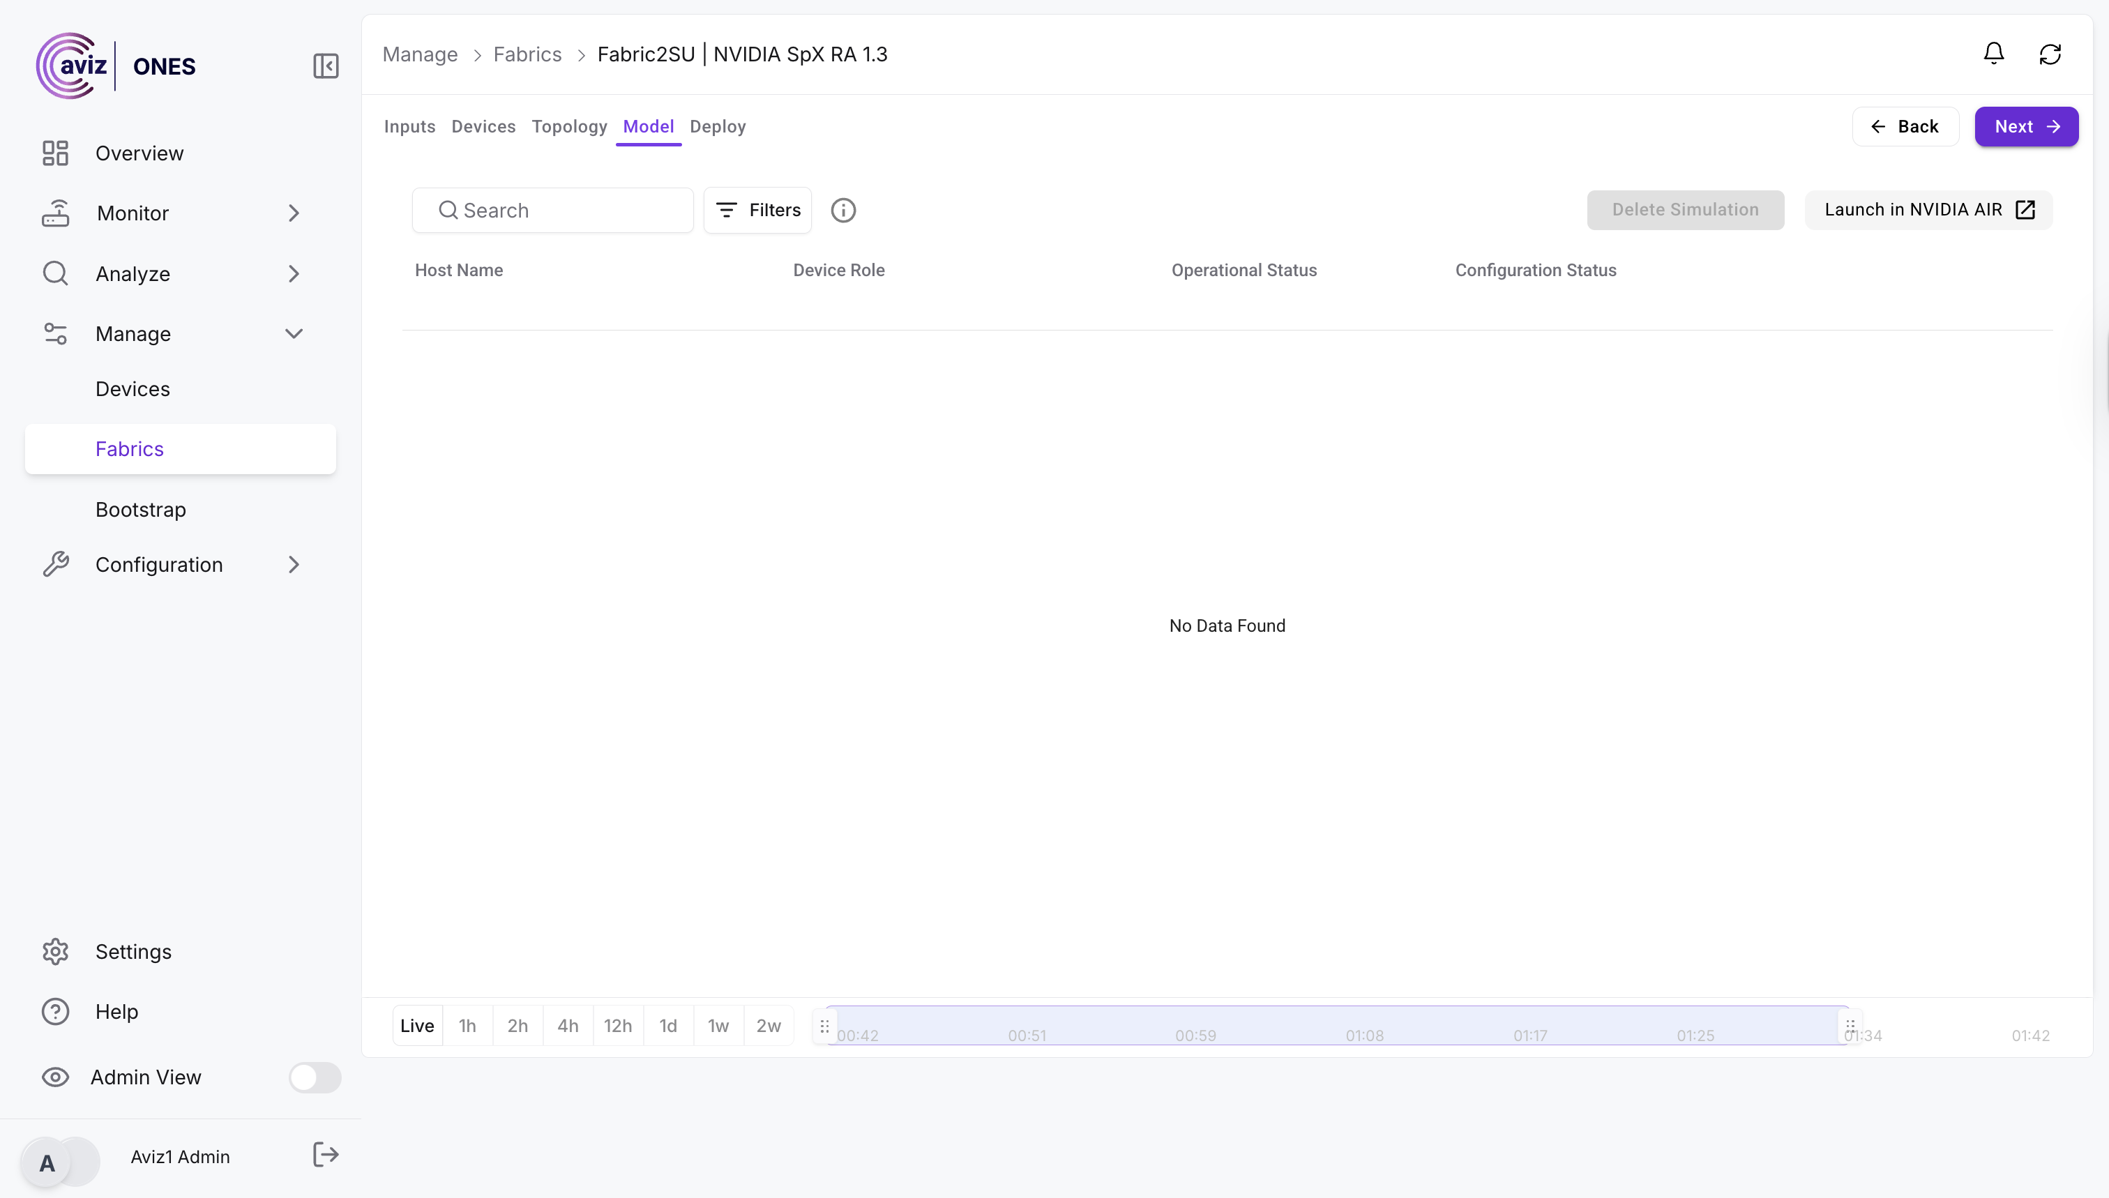2109x1198 pixels.
Task: Switch to the Topology tab
Action: (x=568, y=127)
